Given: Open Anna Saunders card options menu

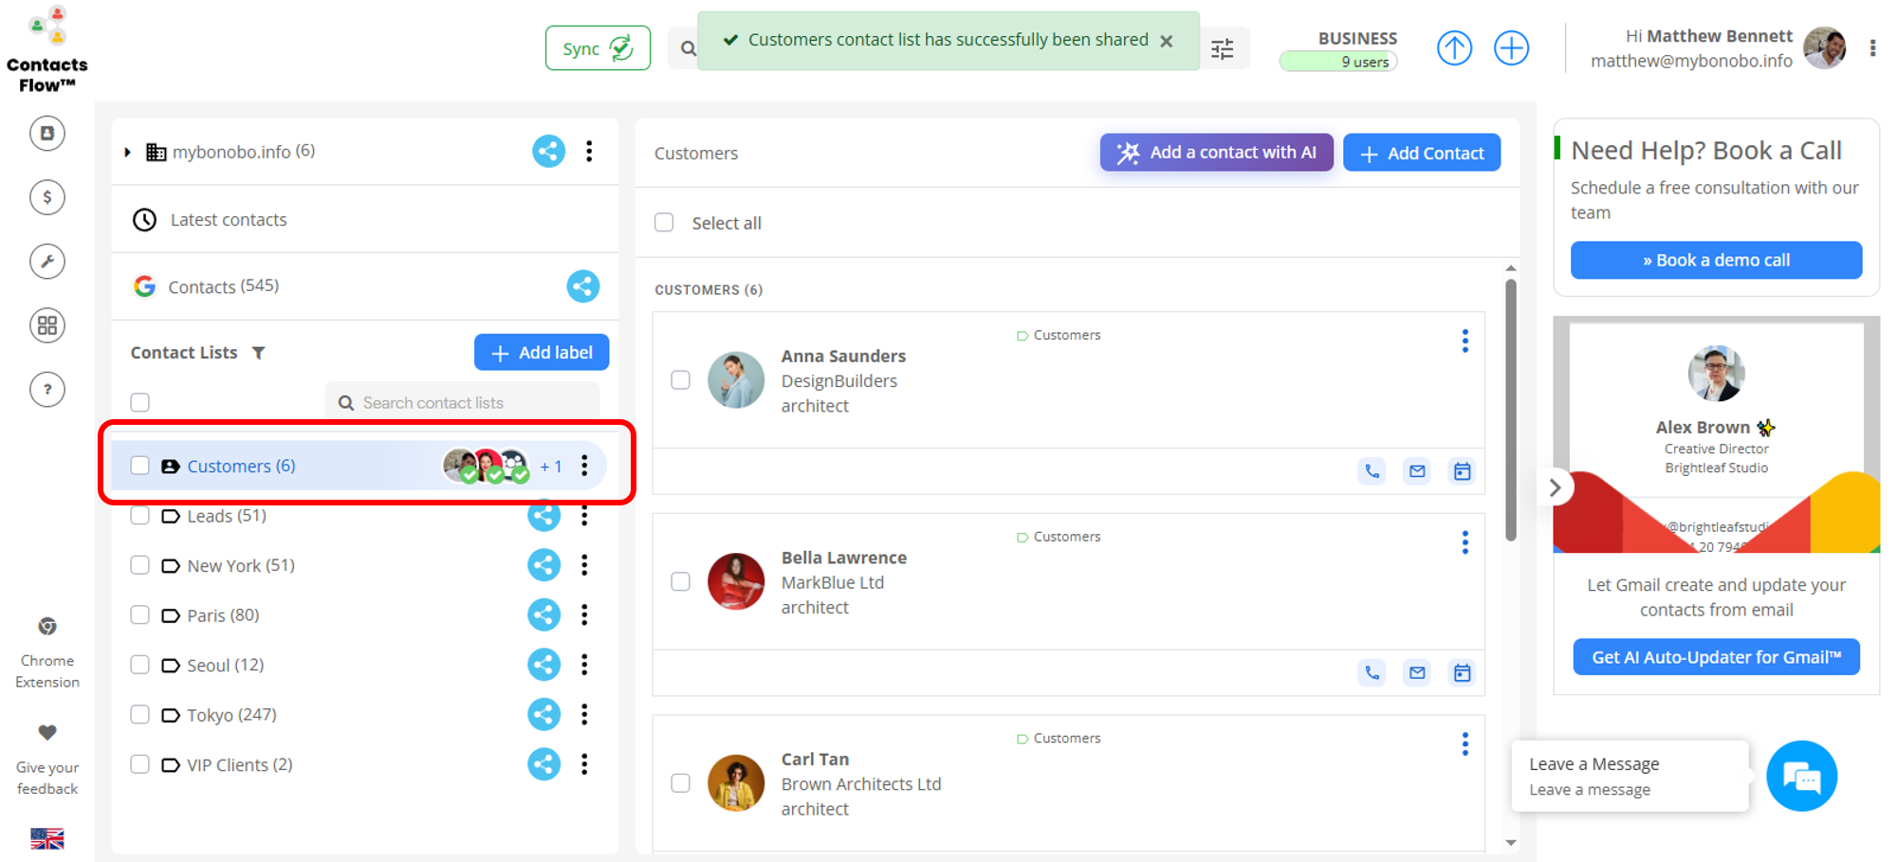Looking at the screenshot, I should click(x=1464, y=341).
